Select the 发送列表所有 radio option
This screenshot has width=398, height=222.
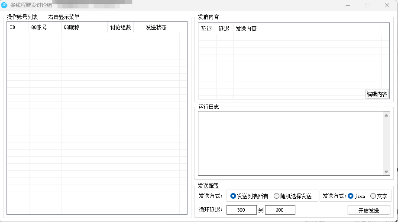click(x=233, y=196)
